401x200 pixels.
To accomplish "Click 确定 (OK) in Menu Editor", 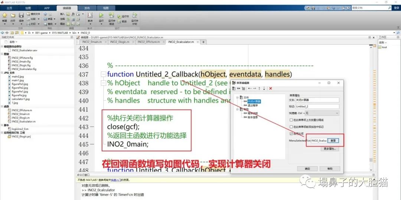I will [x=307, y=169].
